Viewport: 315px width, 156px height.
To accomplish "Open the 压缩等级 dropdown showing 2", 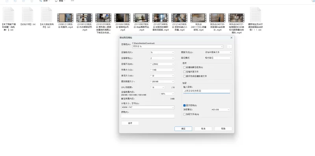I will click(x=162, y=58).
